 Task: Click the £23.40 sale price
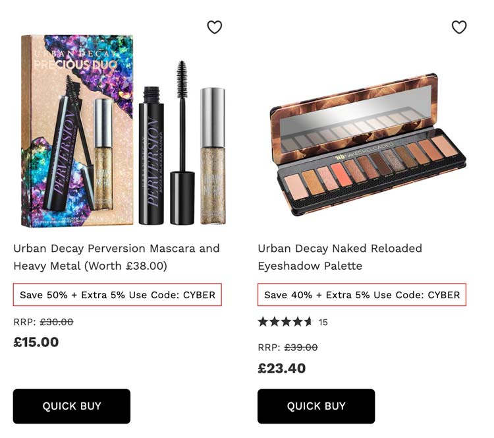(282, 368)
